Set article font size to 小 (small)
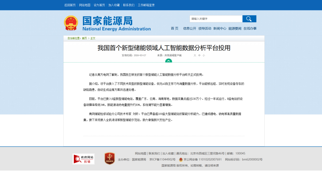This screenshot has height=181, width=322. (x=204, y=55)
